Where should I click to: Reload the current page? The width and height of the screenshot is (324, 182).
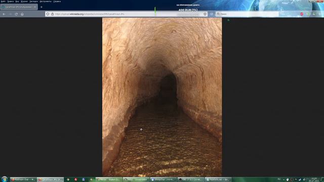pyautogui.click(x=16, y=14)
